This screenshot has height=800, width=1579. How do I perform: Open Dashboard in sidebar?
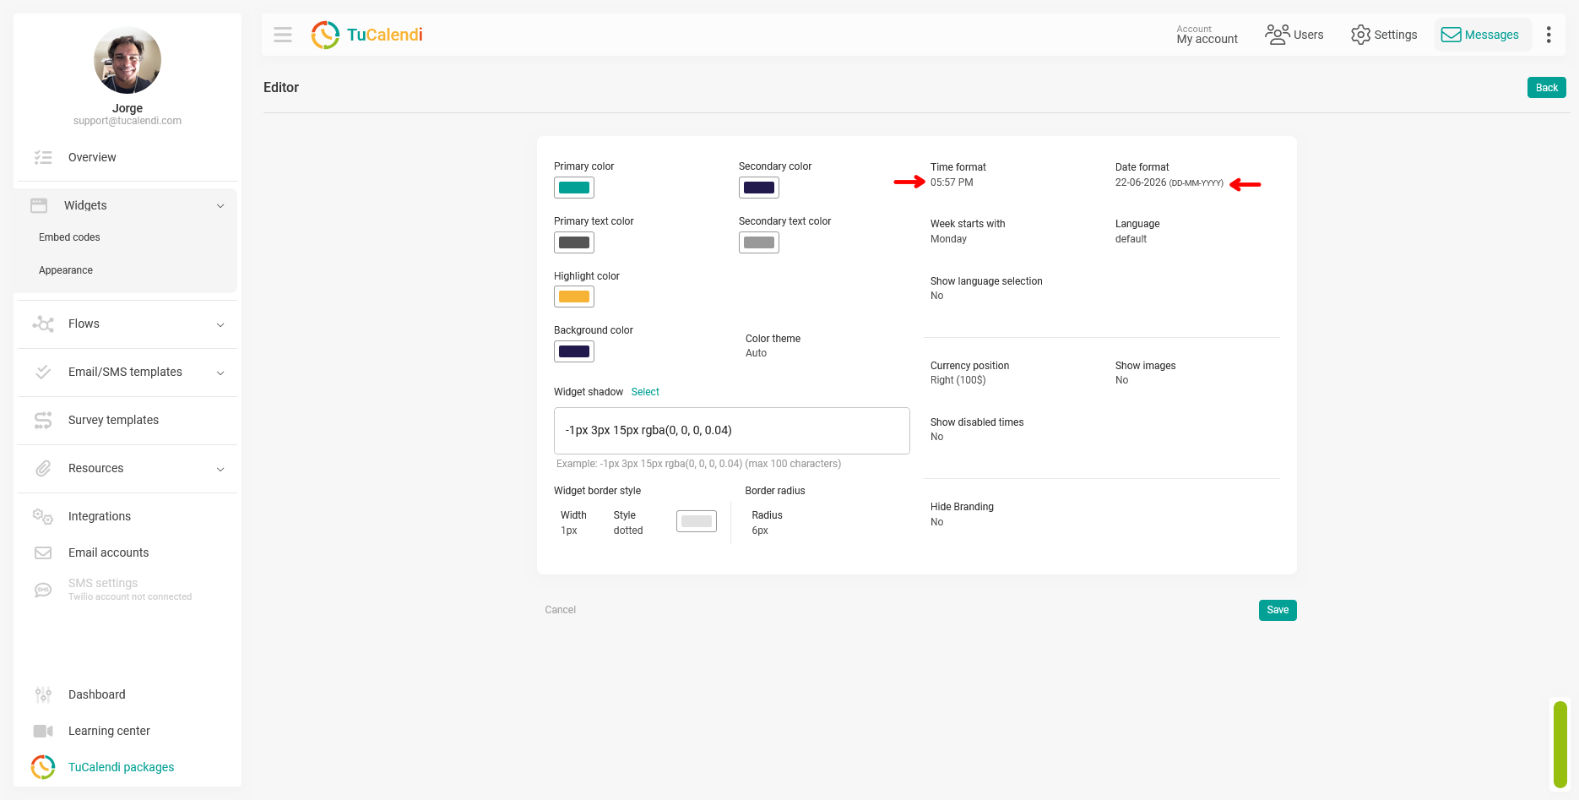pos(96,694)
